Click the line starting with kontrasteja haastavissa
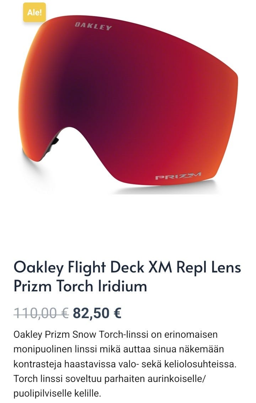This screenshot has width=256, height=403. point(125,364)
